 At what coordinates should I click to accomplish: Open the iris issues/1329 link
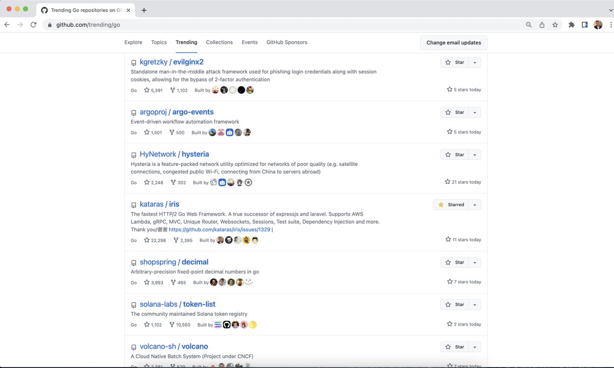[220, 230]
